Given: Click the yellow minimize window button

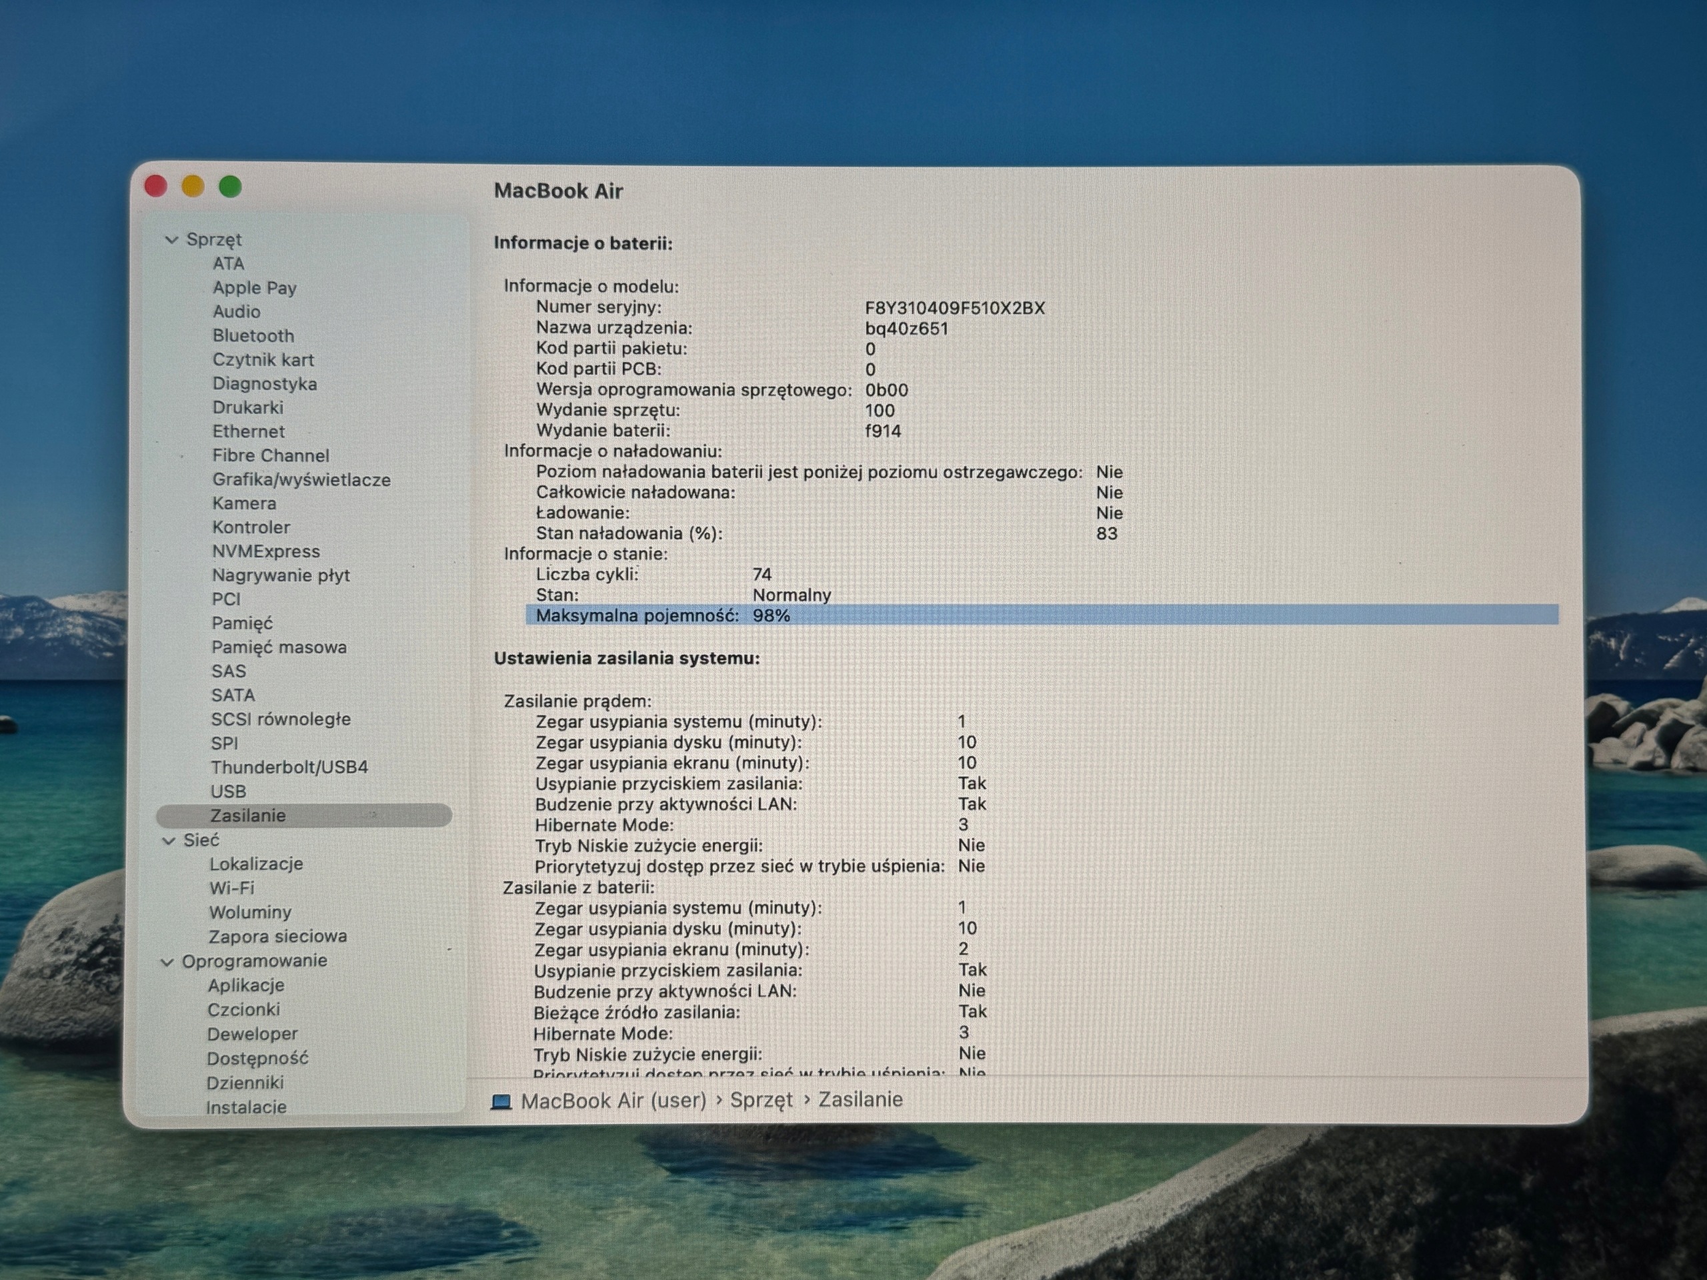Looking at the screenshot, I should click(x=193, y=186).
